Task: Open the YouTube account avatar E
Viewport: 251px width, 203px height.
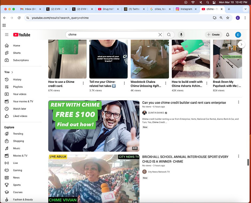Action: coord(238,35)
